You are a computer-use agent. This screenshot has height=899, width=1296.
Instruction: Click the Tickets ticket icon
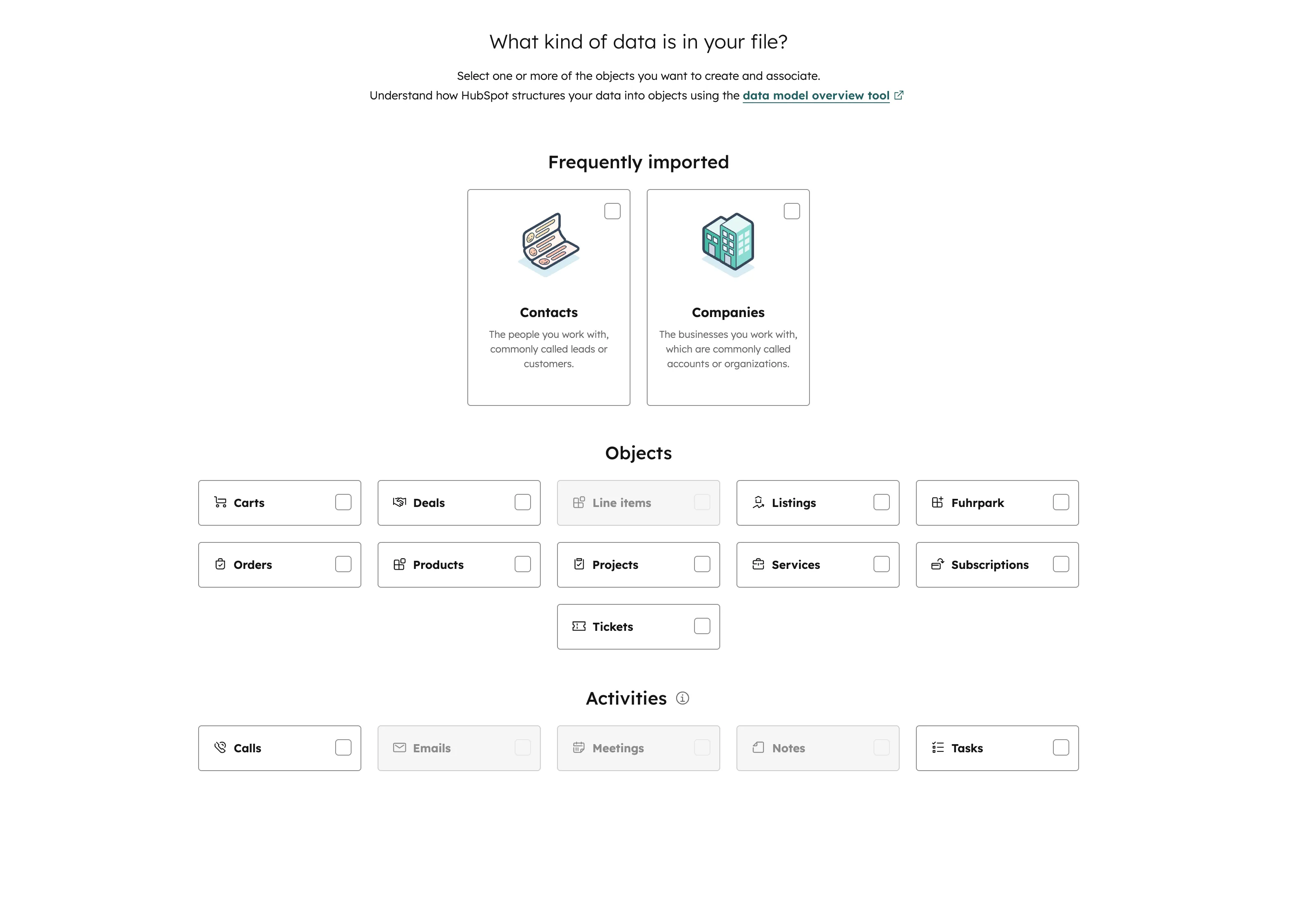tap(578, 626)
